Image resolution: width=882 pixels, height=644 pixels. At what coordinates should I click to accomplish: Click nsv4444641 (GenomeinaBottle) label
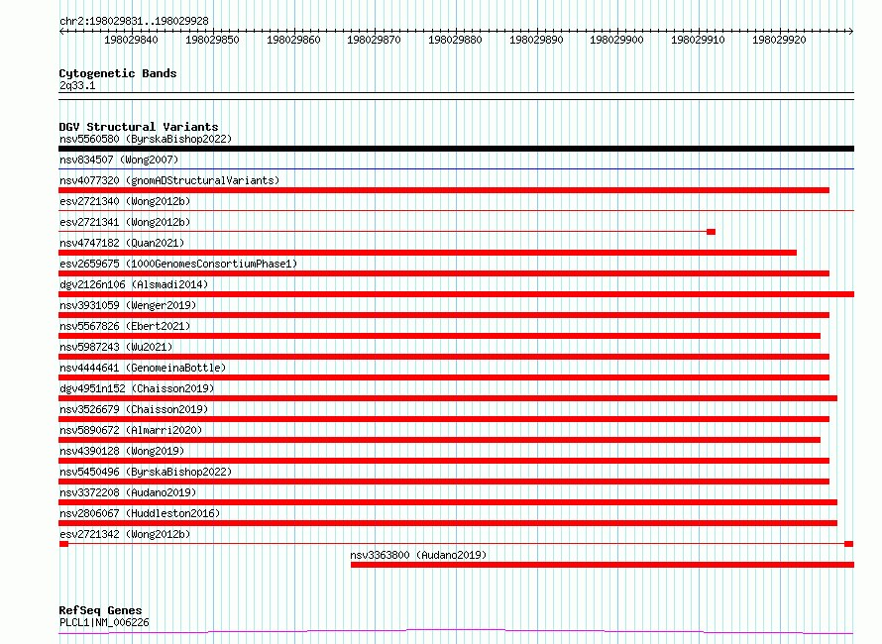point(143,368)
